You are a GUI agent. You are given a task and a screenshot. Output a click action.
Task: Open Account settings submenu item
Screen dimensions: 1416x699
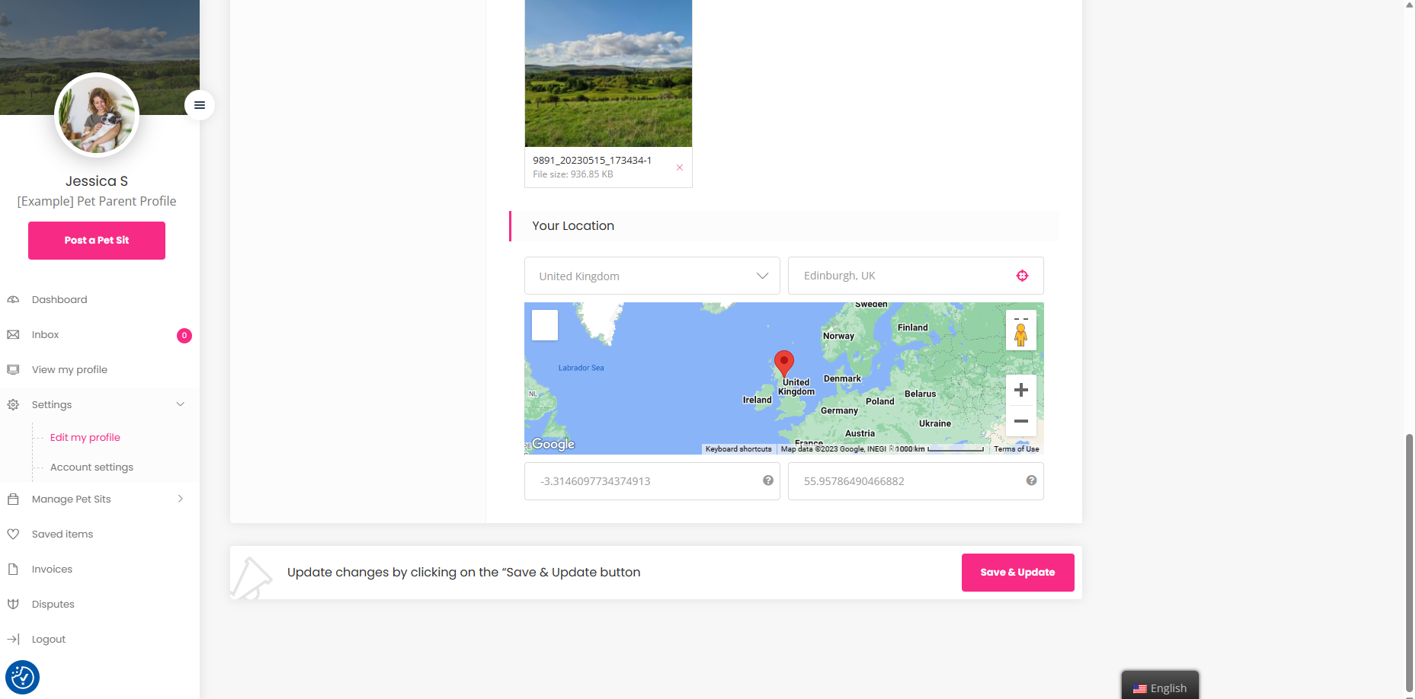pyautogui.click(x=91, y=468)
